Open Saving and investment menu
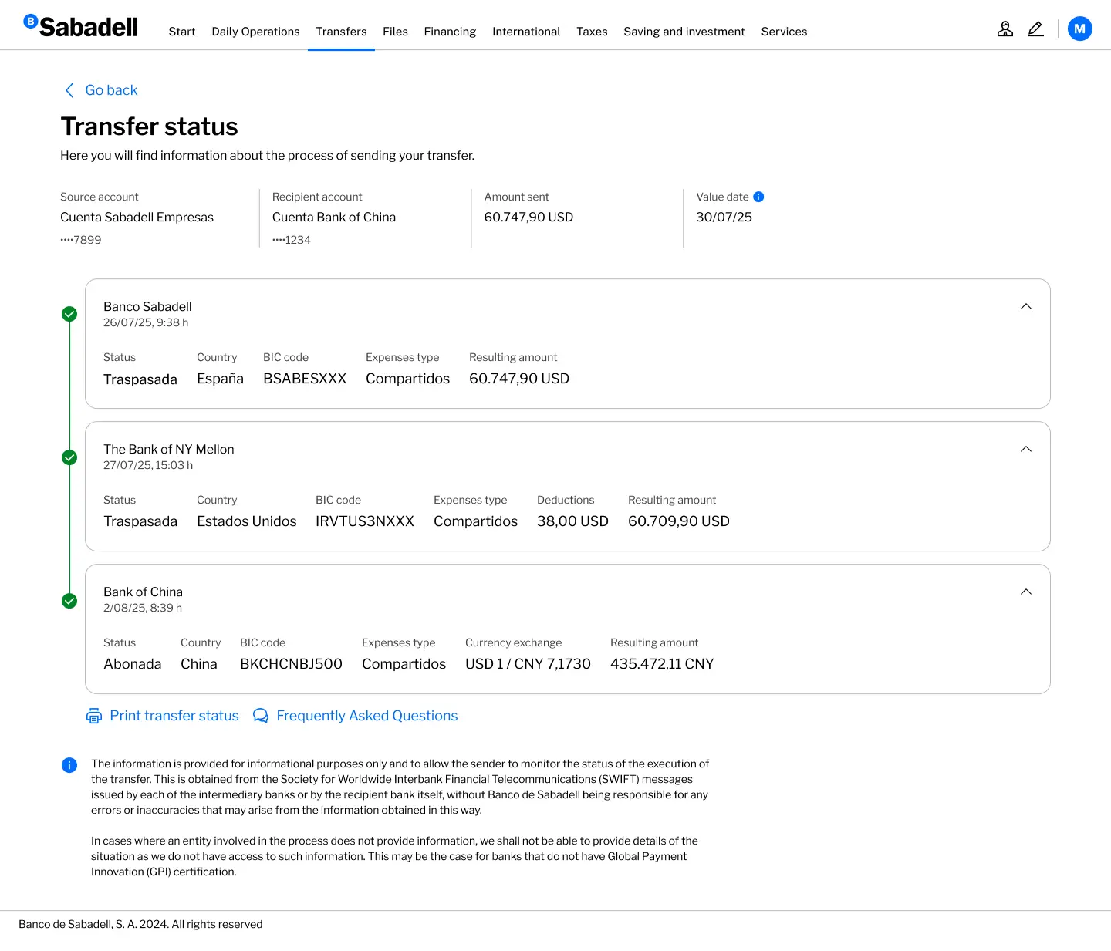The height and width of the screenshot is (951, 1111). (684, 32)
